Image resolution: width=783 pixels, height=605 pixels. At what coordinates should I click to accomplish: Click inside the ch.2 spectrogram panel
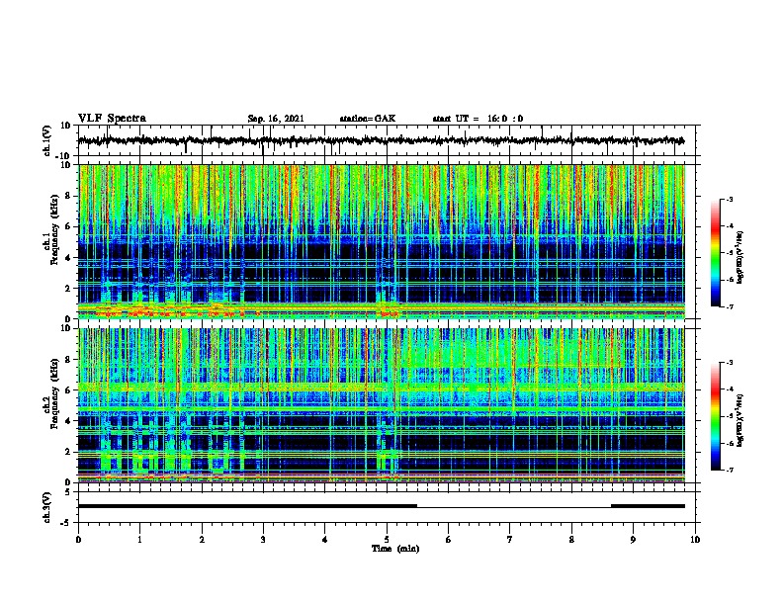(387, 405)
